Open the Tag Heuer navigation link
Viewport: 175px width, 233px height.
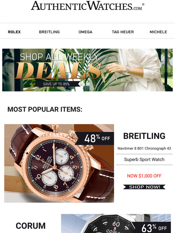[x=123, y=32]
